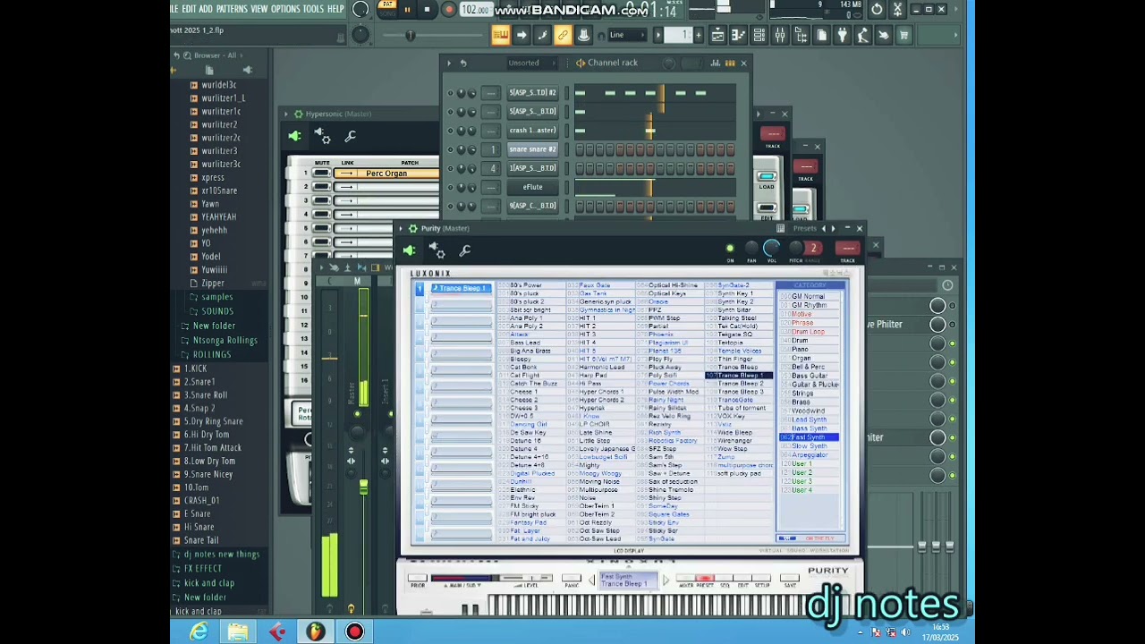Click the Purity VOL knob
Viewport: 1145px width, 644px height.
coord(772,249)
